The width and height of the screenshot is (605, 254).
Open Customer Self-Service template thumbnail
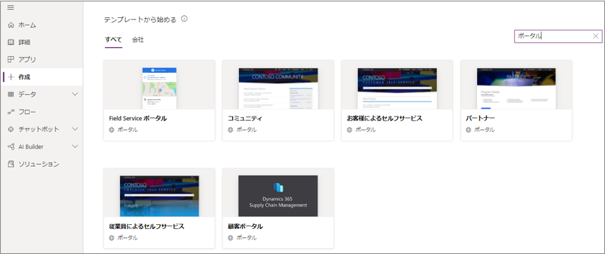pyautogui.click(x=397, y=88)
